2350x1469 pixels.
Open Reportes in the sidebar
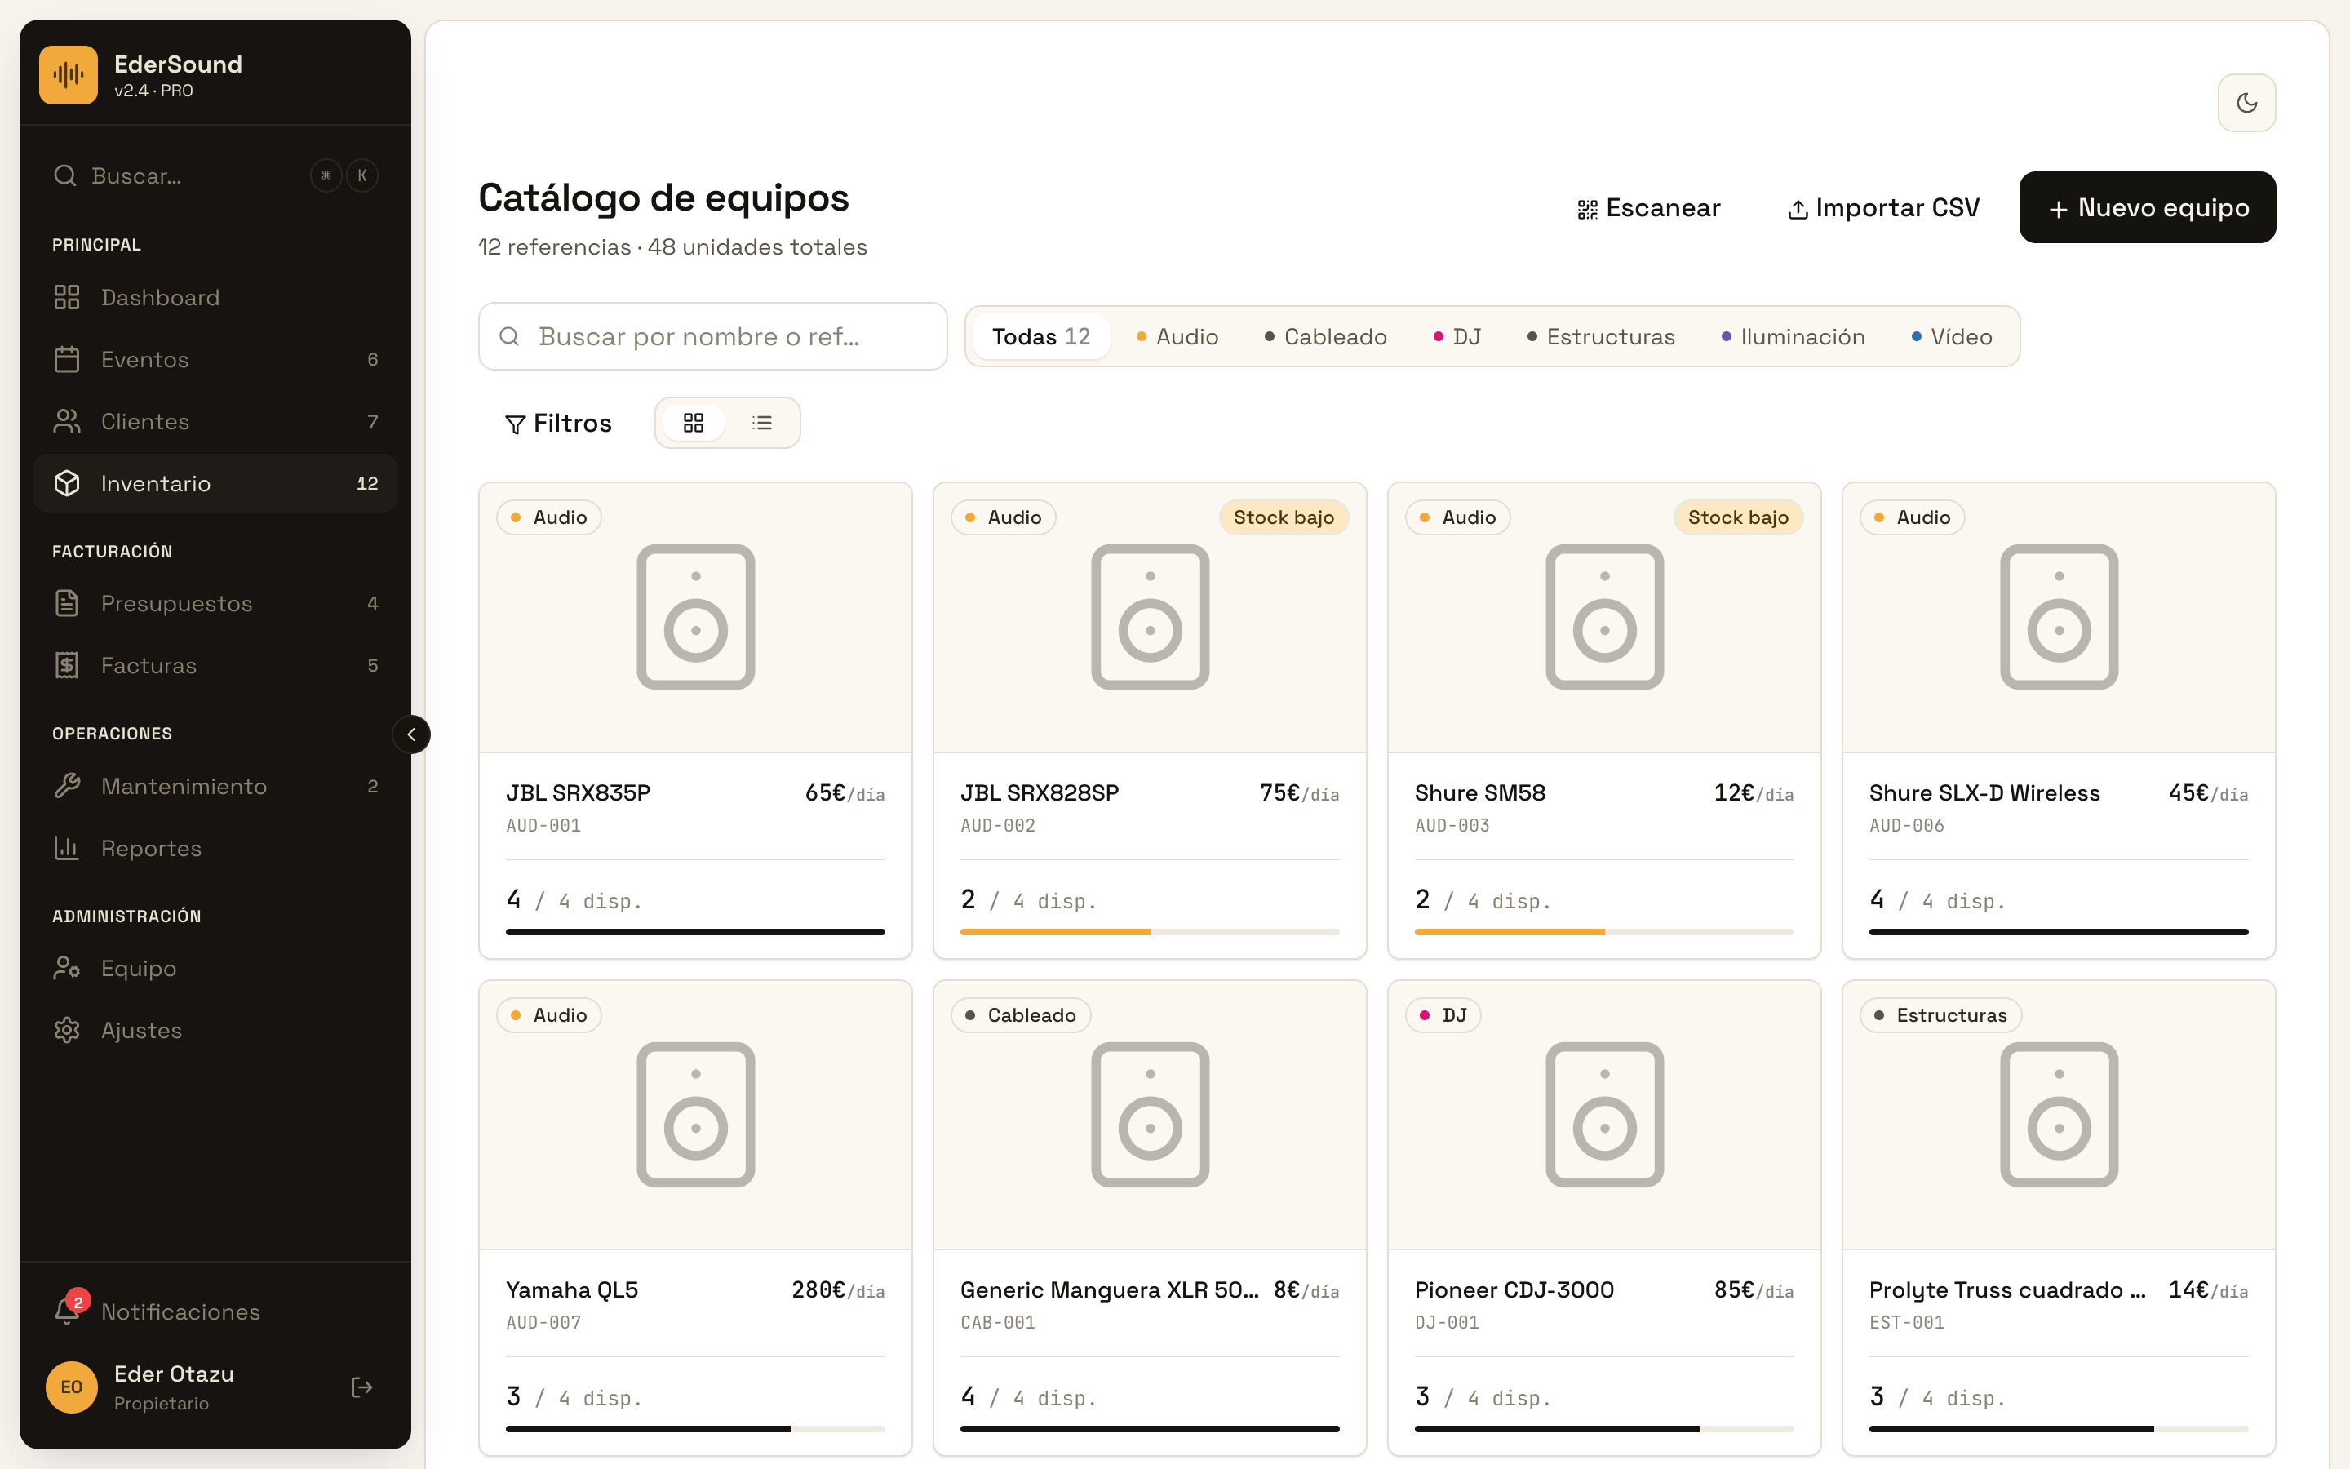(215, 848)
